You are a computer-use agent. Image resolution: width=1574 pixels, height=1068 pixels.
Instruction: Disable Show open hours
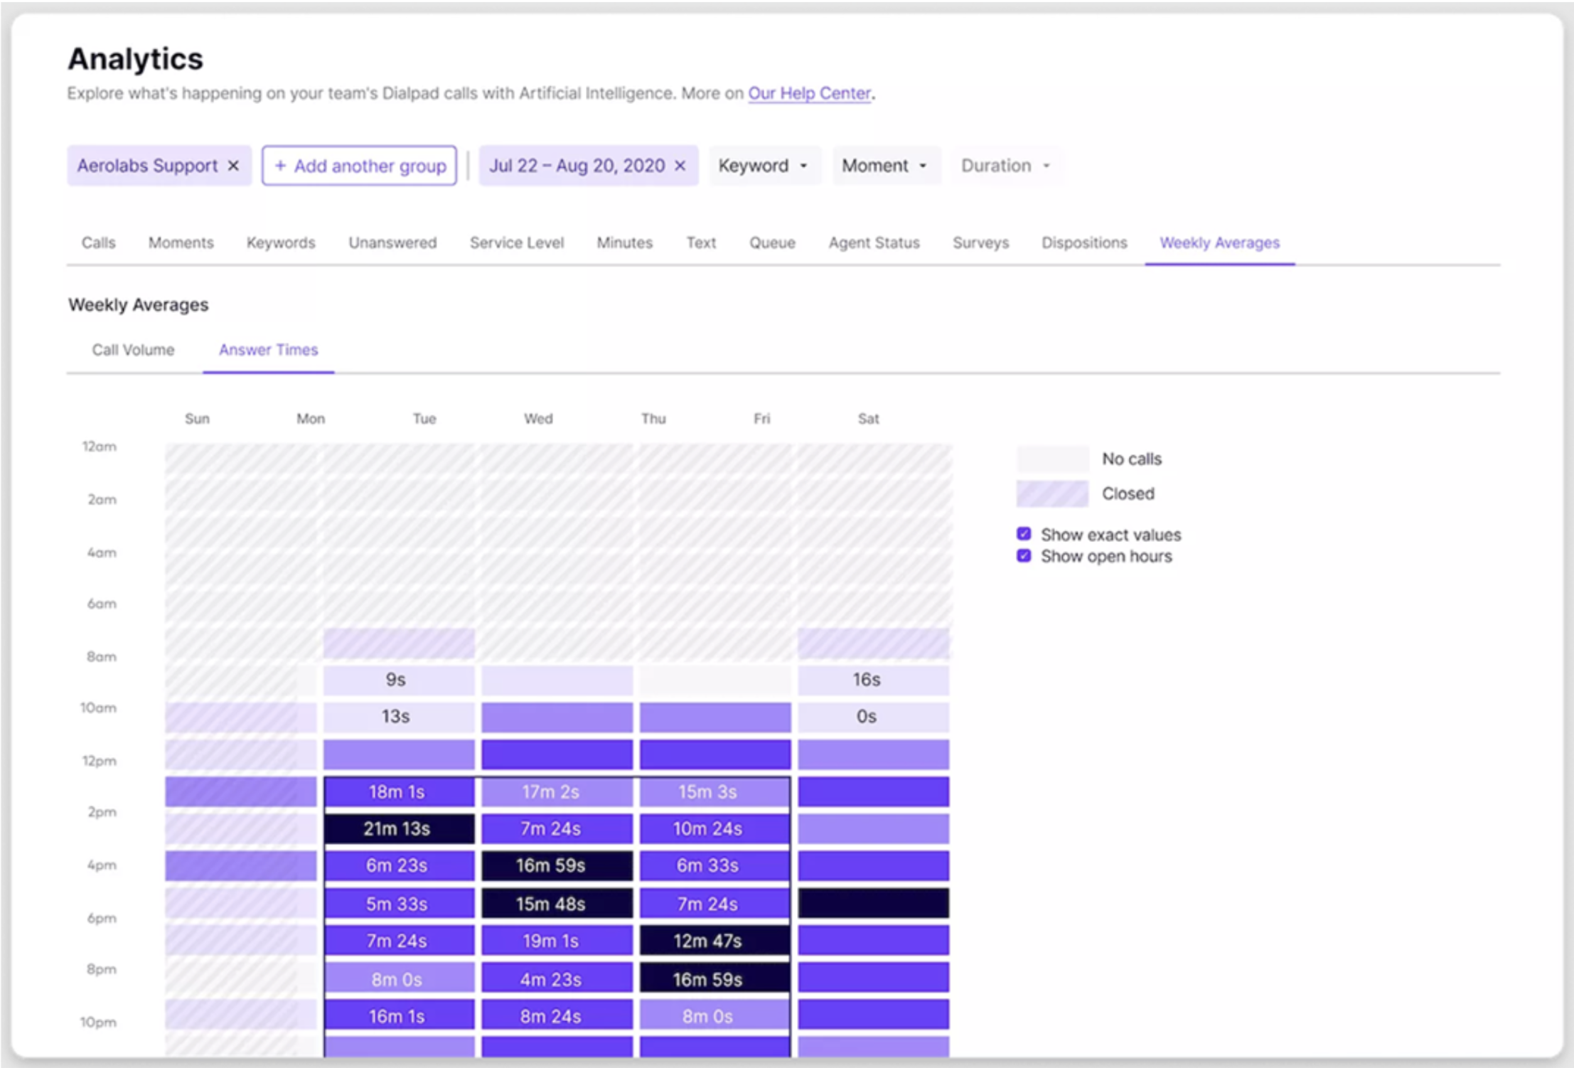coord(1024,555)
